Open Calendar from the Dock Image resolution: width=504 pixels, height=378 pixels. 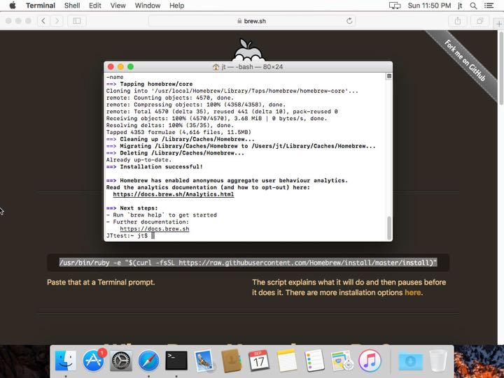pyautogui.click(x=259, y=361)
